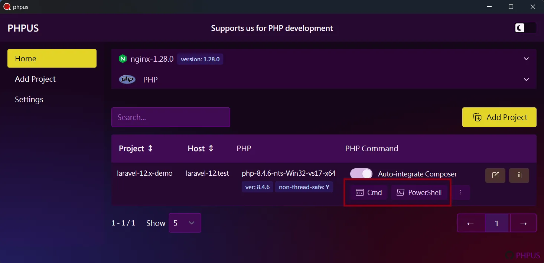
Task: Open the Home sidebar item
Action: (52, 58)
